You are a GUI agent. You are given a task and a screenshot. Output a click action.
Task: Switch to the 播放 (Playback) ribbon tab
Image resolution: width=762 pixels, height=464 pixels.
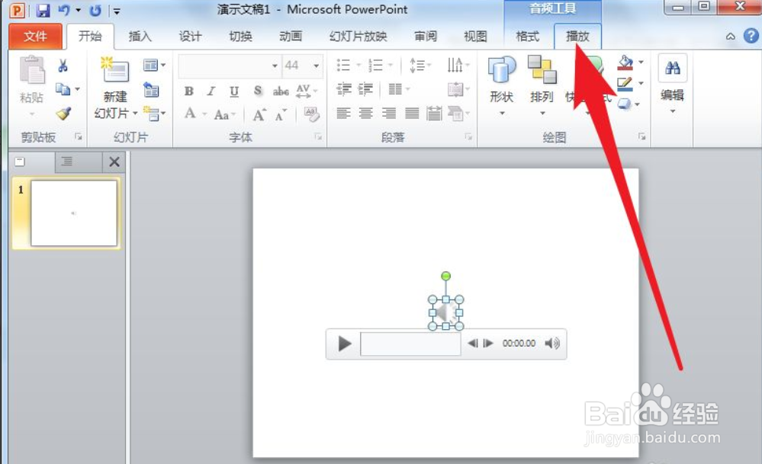coord(577,36)
